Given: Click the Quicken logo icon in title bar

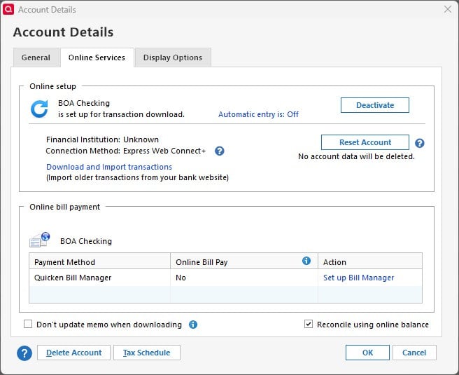Looking at the screenshot, I should coord(9,9).
